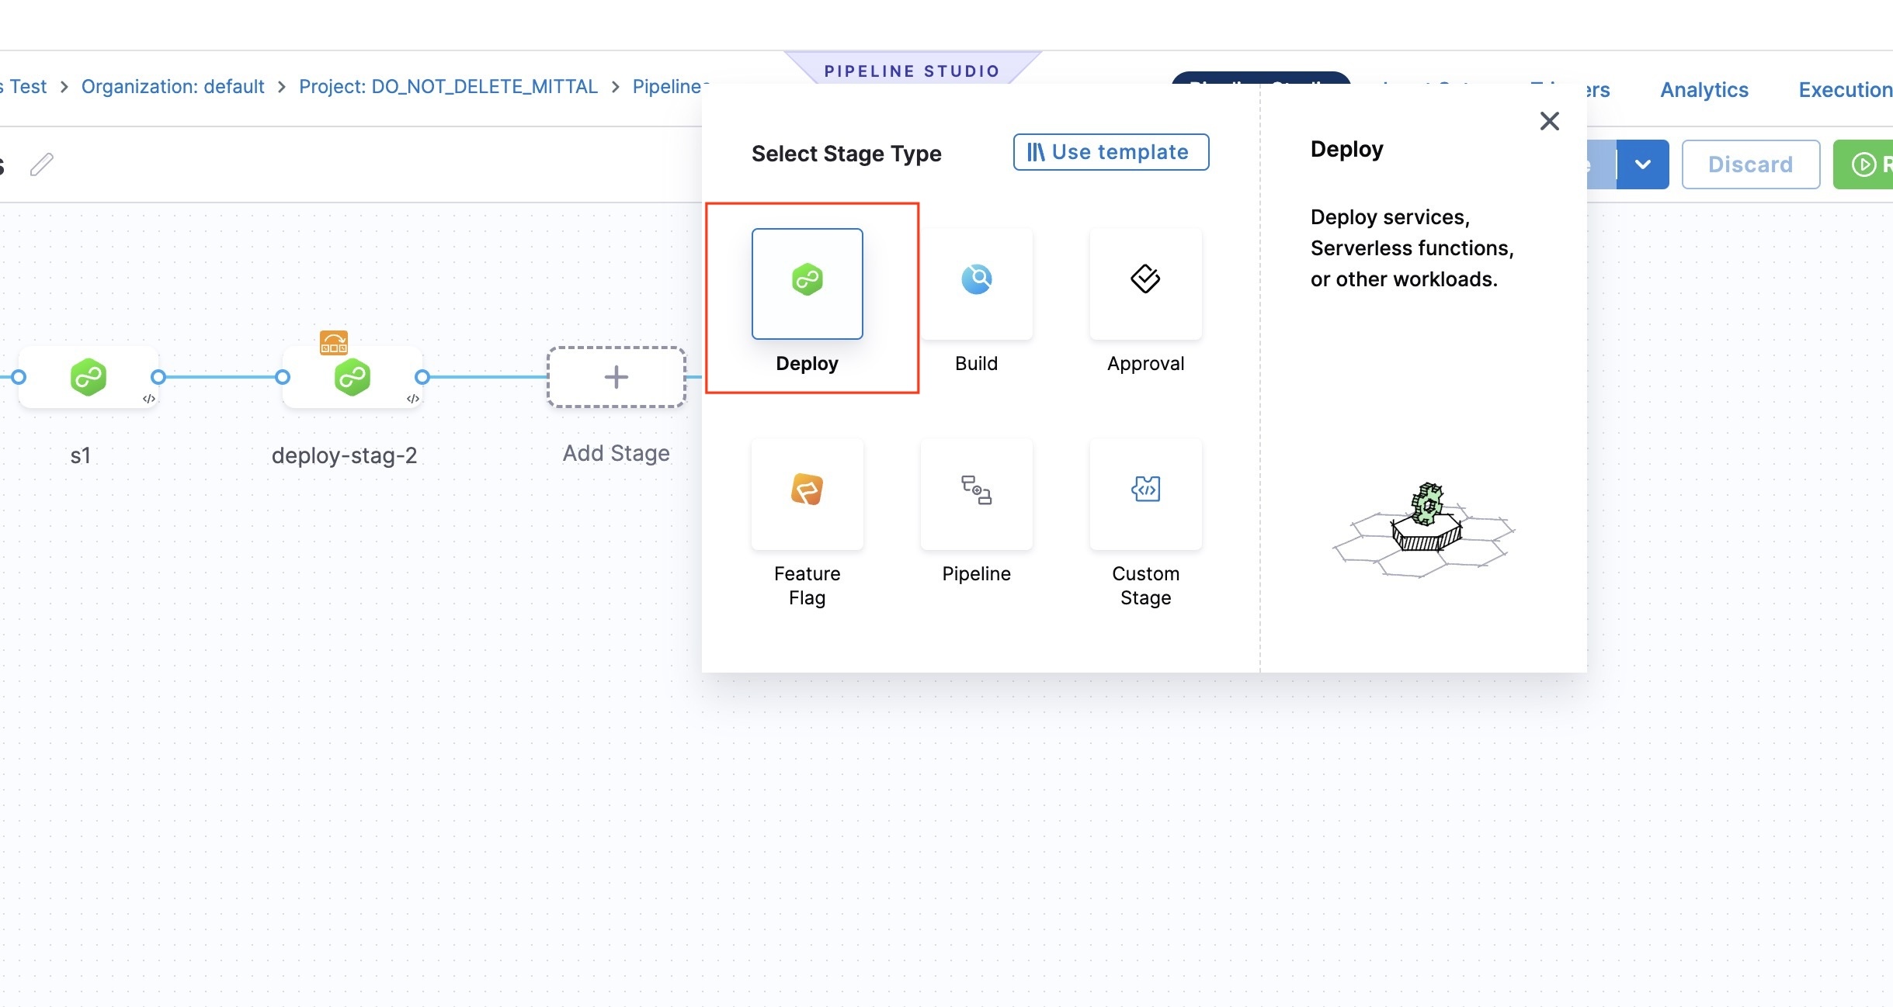Open the deploy-stag-2 stage node

click(x=353, y=378)
